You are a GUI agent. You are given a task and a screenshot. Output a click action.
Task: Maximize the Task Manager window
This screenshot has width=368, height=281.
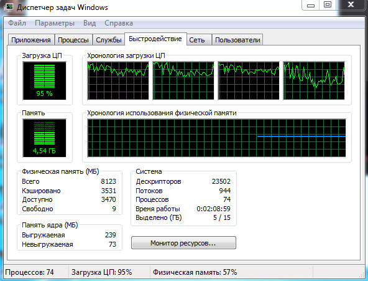[x=328, y=5]
